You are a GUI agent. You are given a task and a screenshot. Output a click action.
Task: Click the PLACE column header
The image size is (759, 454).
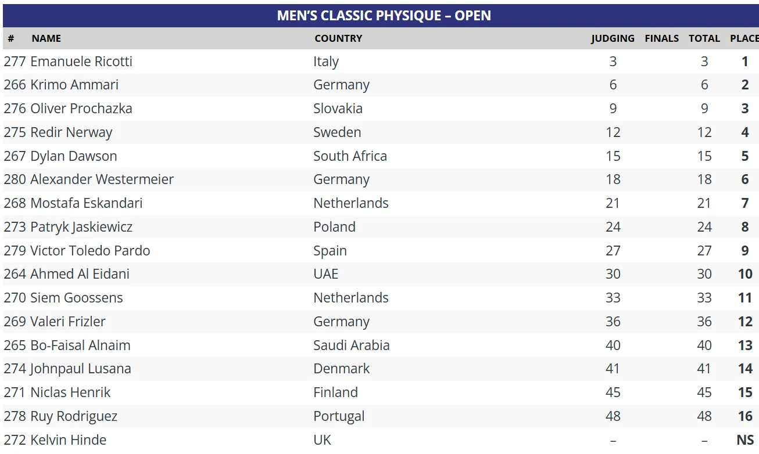point(744,38)
